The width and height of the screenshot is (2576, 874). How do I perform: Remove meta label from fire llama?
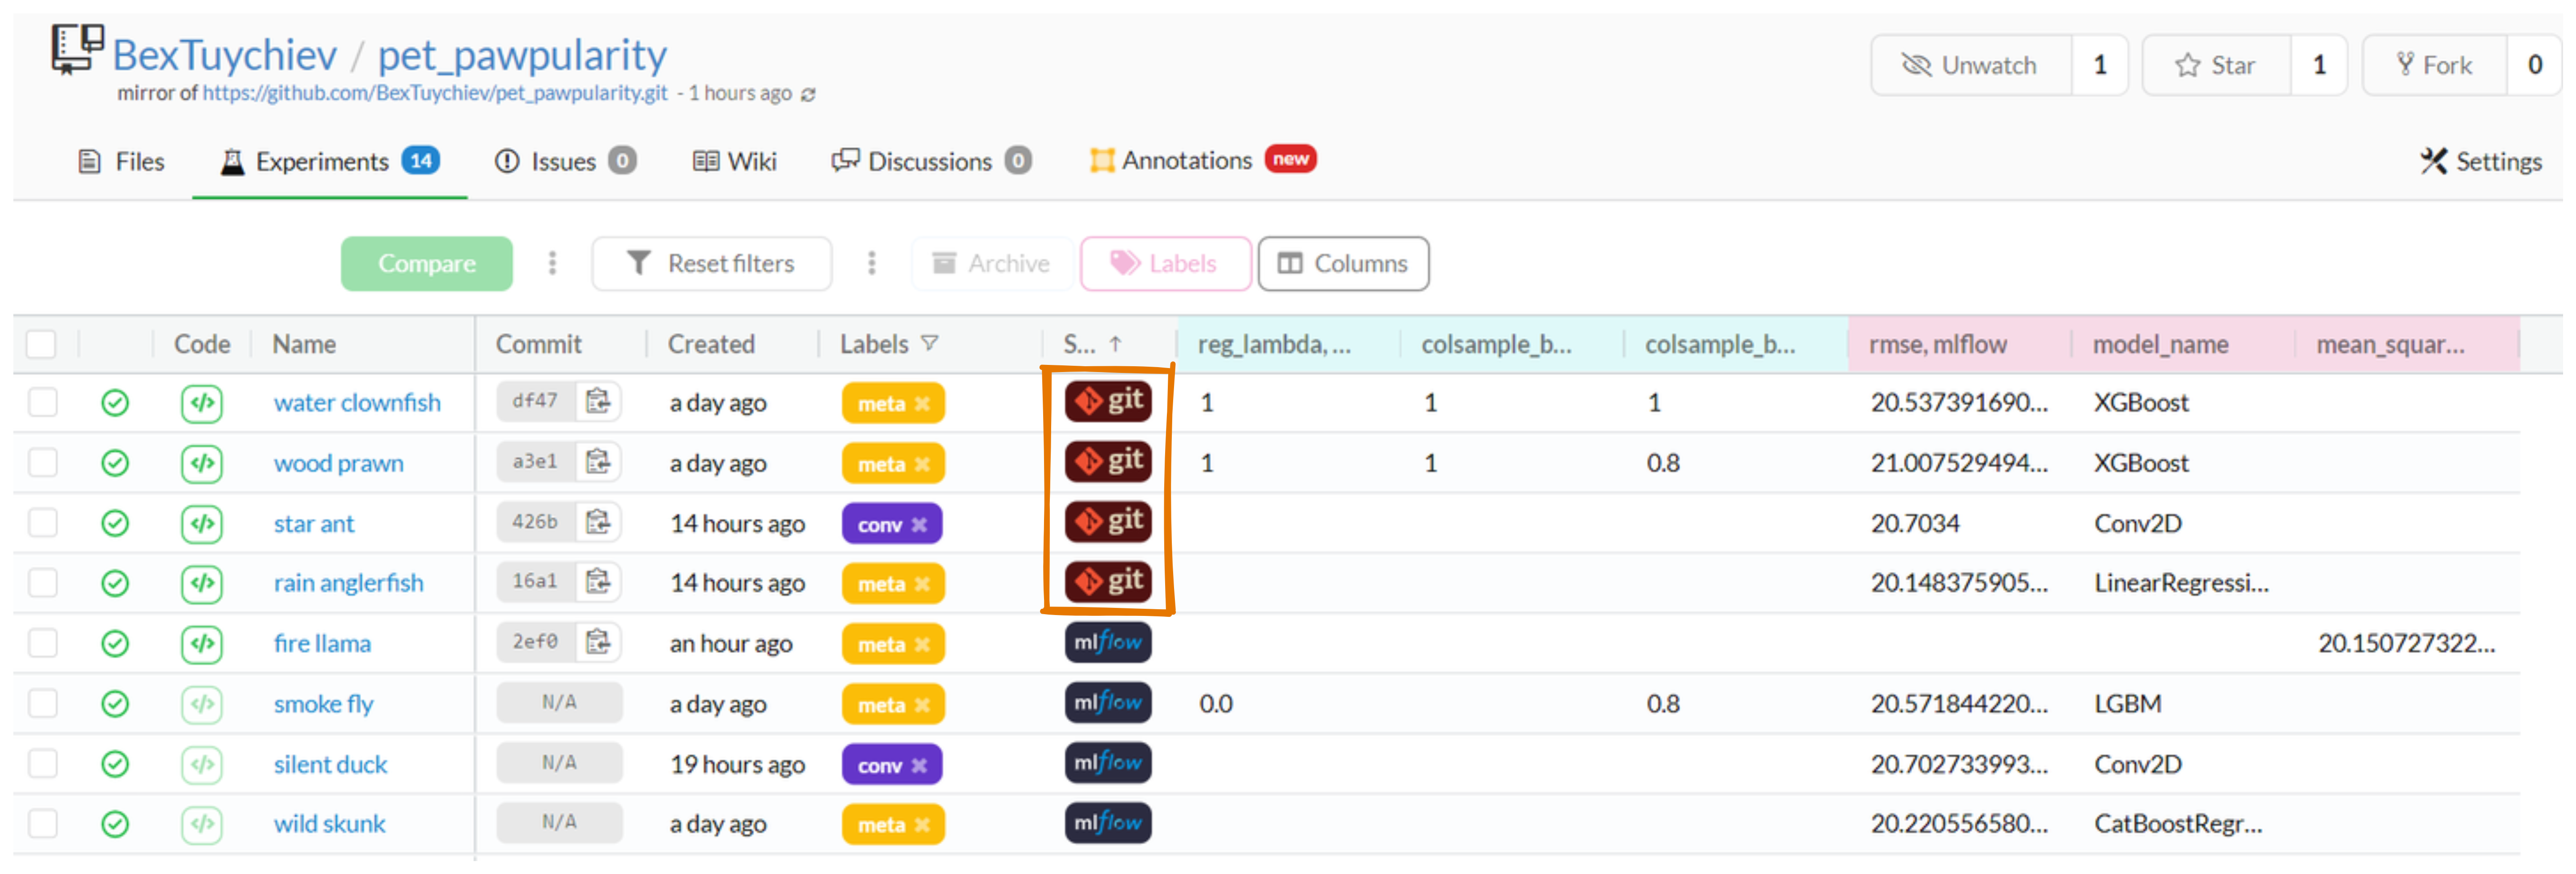point(922,645)
